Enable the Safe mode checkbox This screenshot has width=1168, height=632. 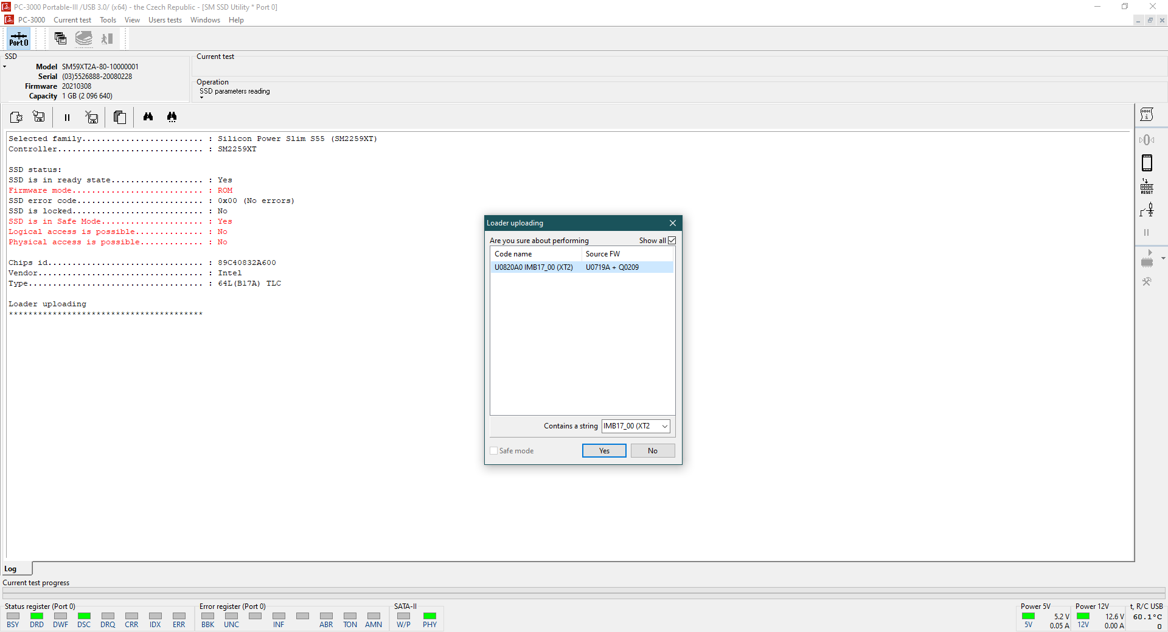pyautogui.click(x=494, y=451)
